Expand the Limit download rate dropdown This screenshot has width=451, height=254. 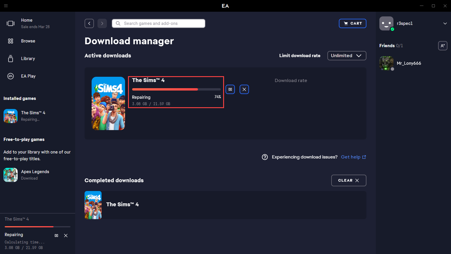(346, 56)
